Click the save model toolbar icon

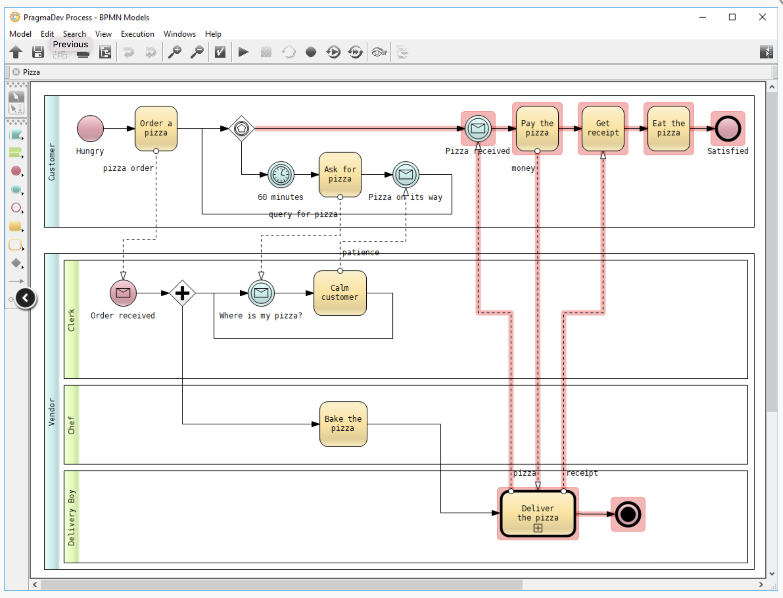tap(38, 52)
